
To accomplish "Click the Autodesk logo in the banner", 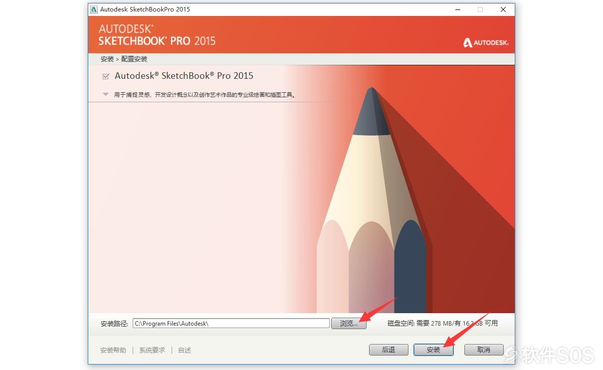I will coord(486,43).
